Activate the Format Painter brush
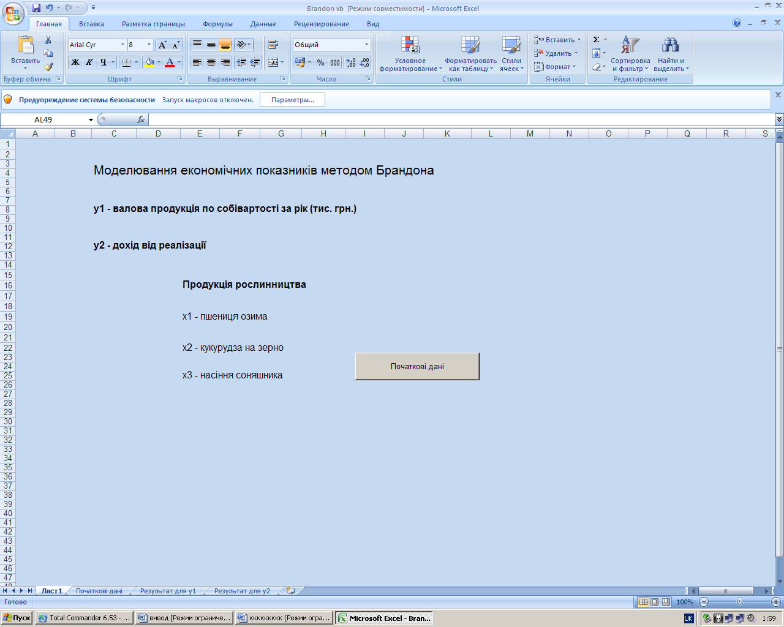 [x=48, y=67]
